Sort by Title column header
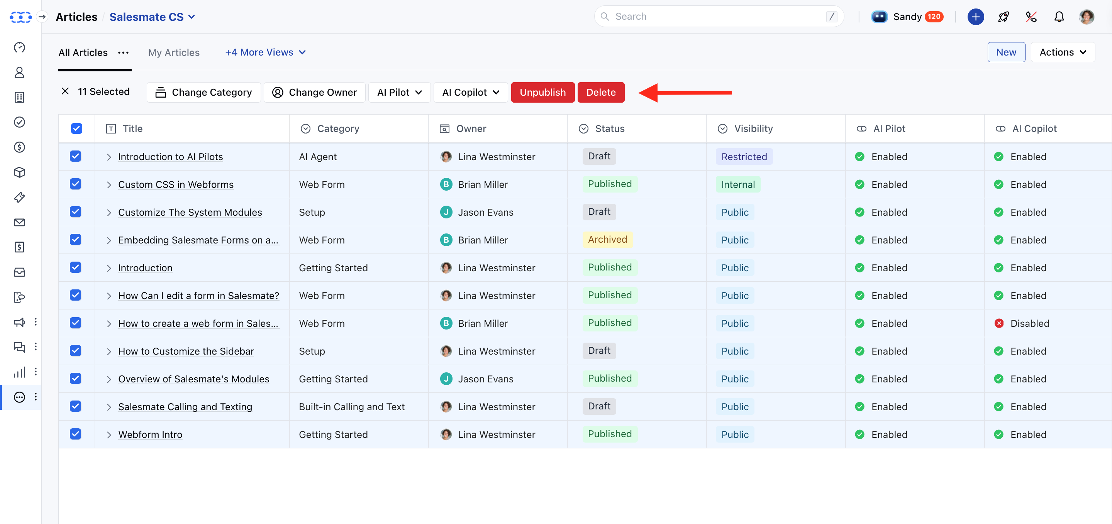Viewport: 1112px width, 524px height. tap(132, 128)
